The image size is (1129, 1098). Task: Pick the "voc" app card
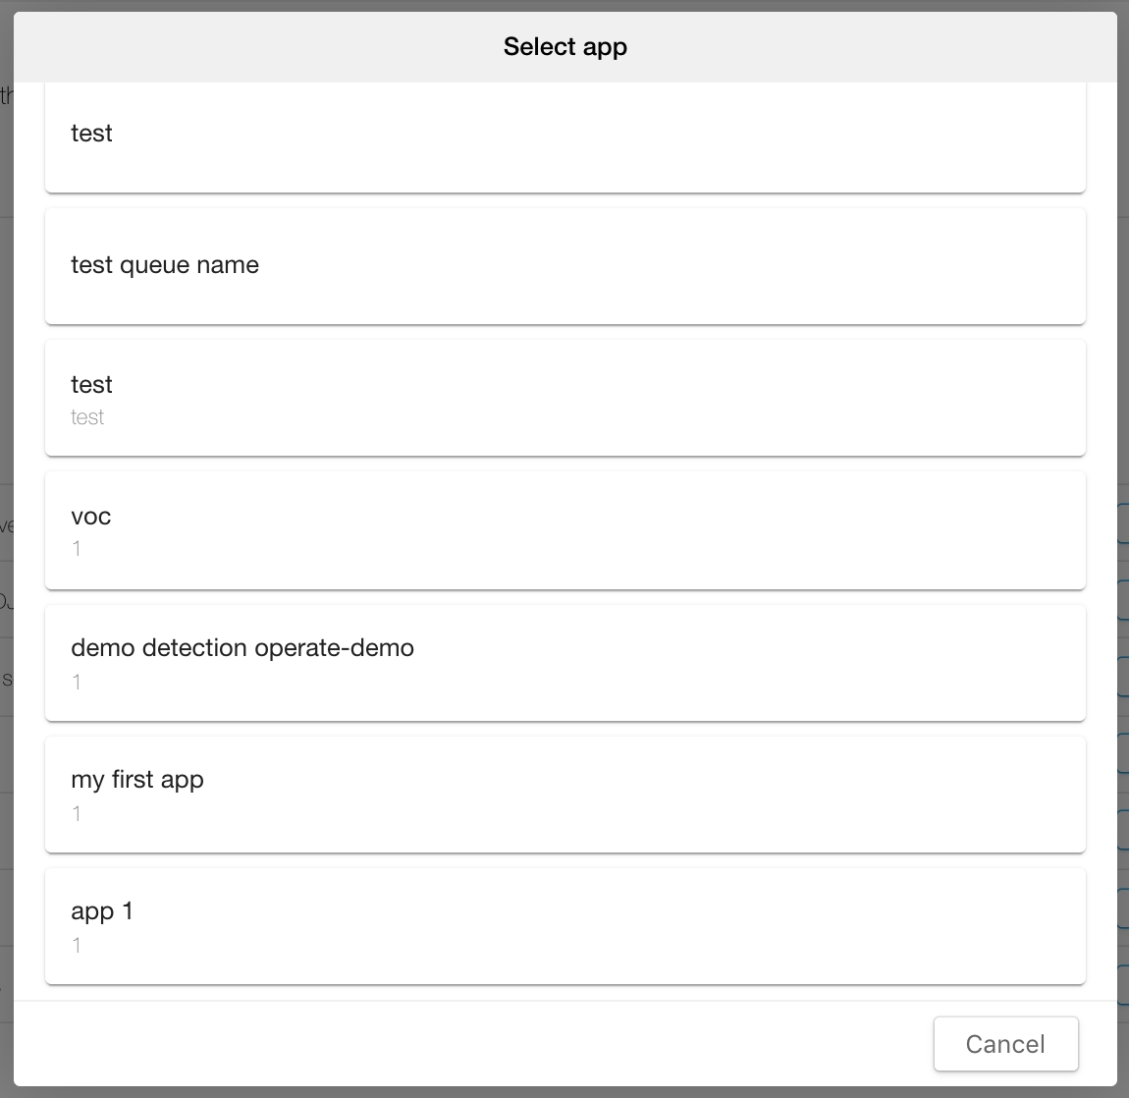(564, 530)
